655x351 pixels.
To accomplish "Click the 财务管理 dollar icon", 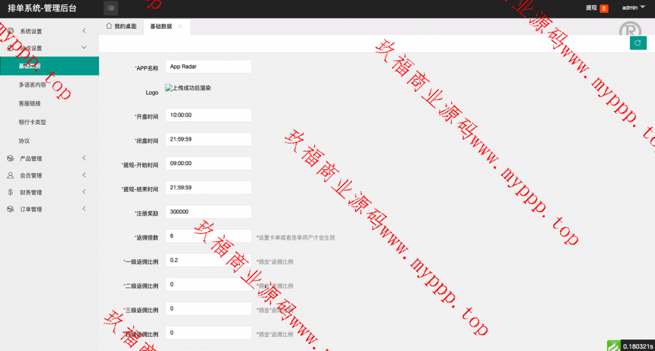I will 10,192.
